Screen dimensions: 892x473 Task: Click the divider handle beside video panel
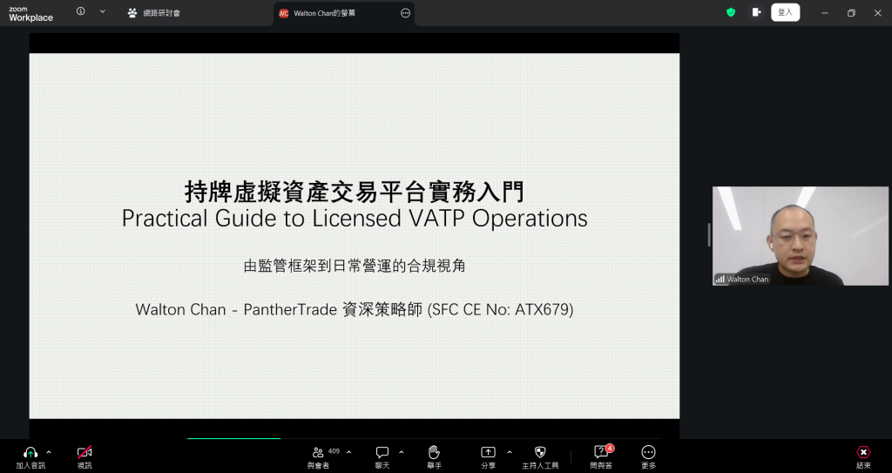708,234
